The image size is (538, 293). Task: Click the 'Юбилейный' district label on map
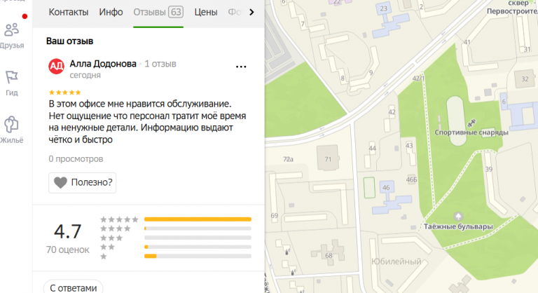coord(396,261)
